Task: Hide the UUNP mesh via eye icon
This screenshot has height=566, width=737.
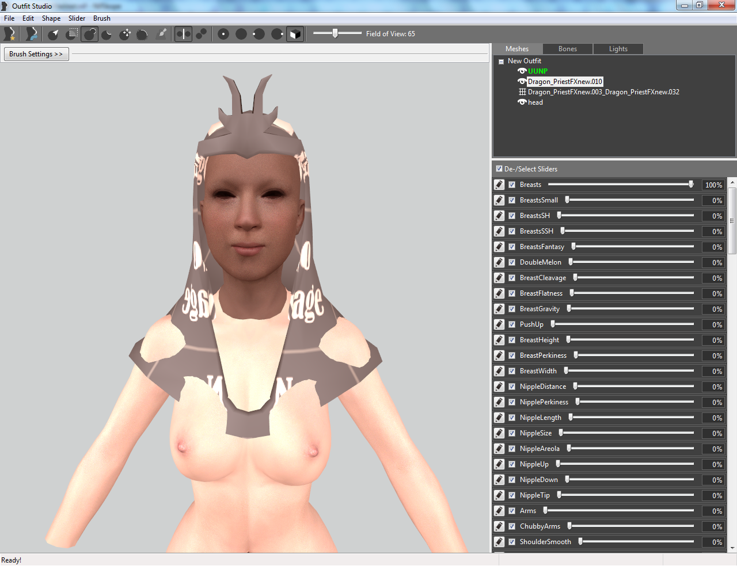Action: pyautogui.click(x=522, y=71)
